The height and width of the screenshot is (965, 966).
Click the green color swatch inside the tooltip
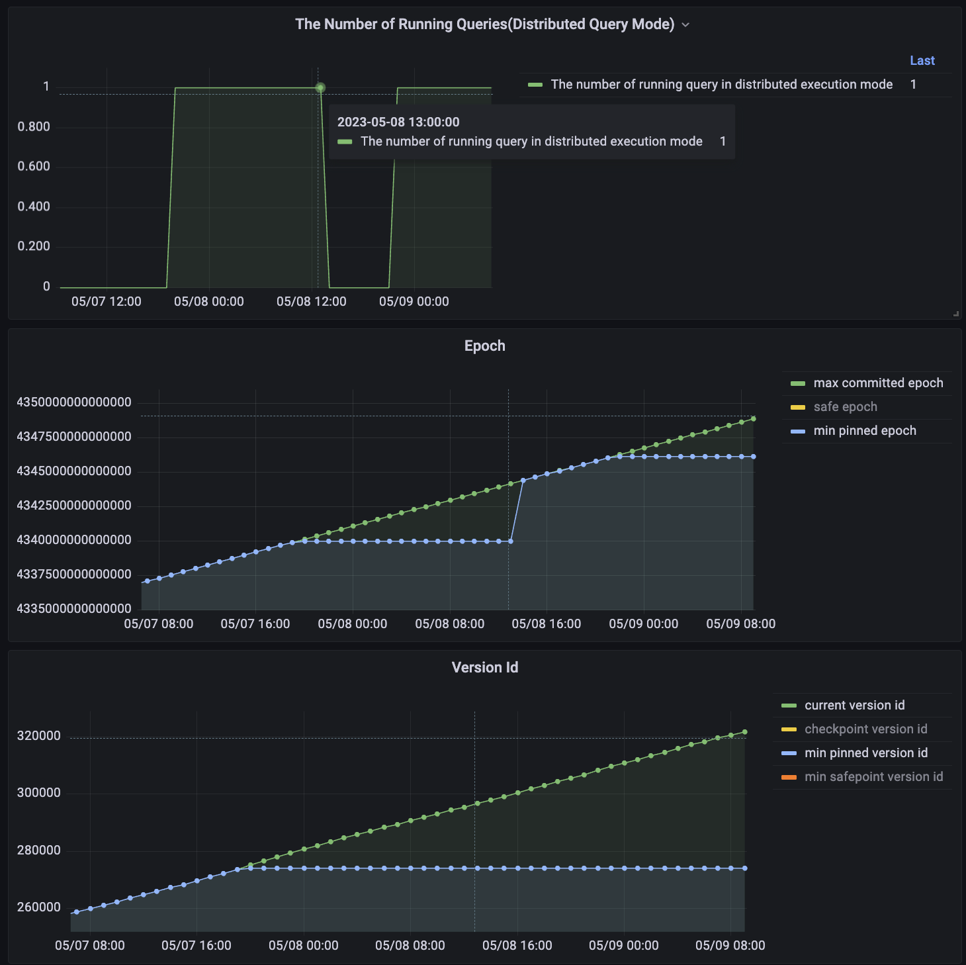(346, 141)
